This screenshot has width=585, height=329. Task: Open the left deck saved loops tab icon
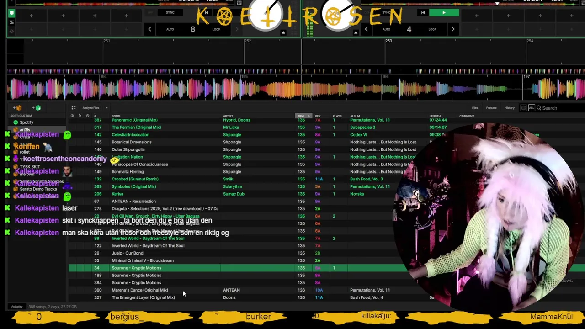11,22
